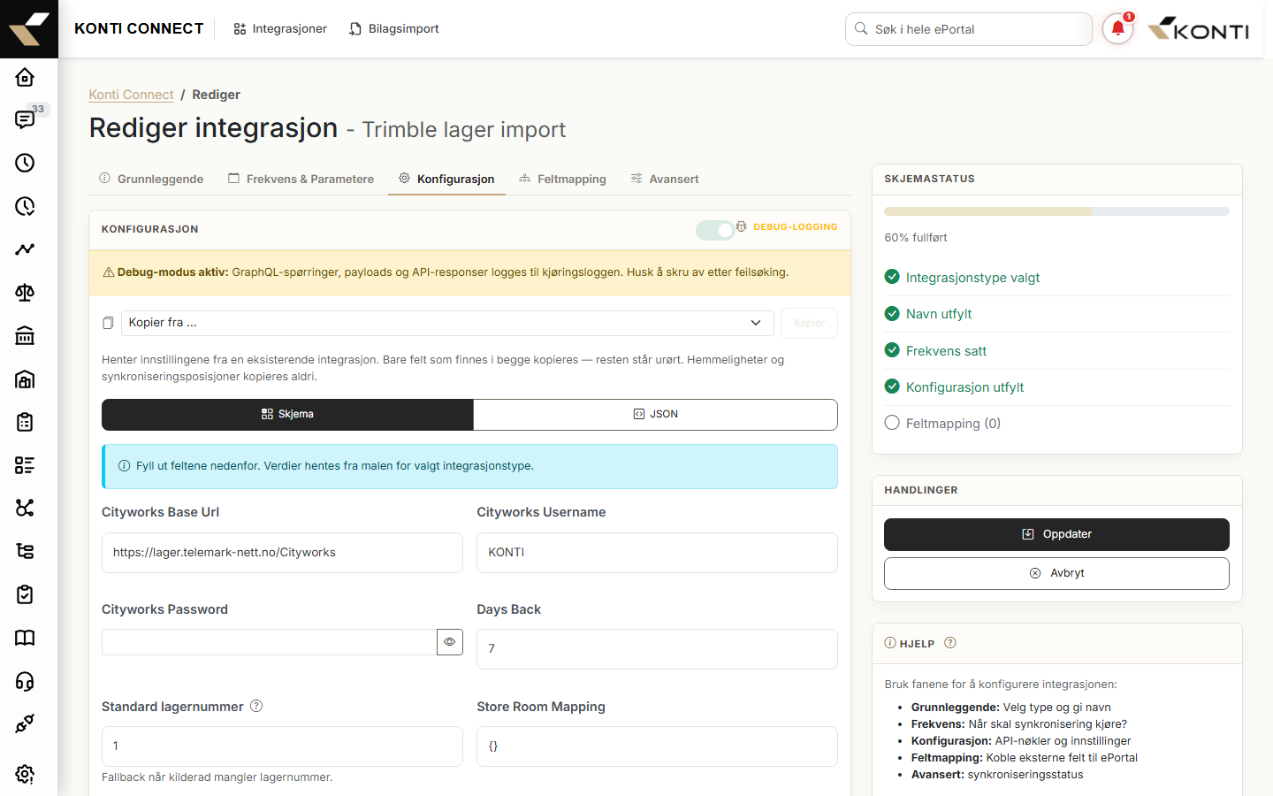Click the 'Trimble lager import' subtitle
The width and height of the screenshot is (1273, 796).
click(x=463, y=130)
